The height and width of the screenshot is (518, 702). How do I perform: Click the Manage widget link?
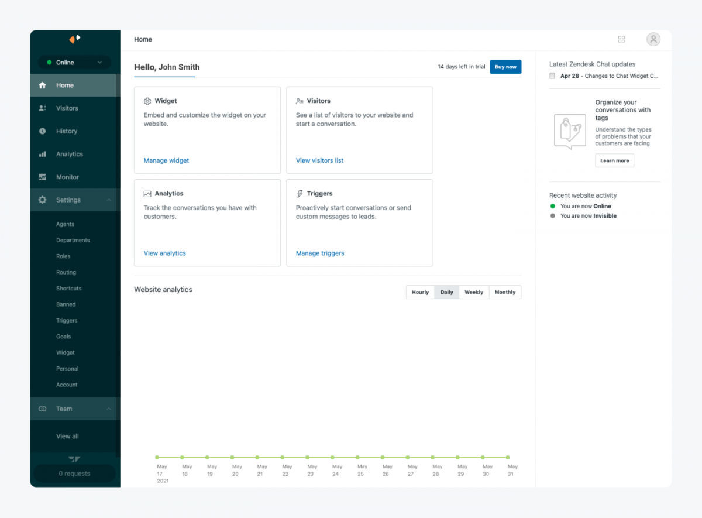click(166, 160)
